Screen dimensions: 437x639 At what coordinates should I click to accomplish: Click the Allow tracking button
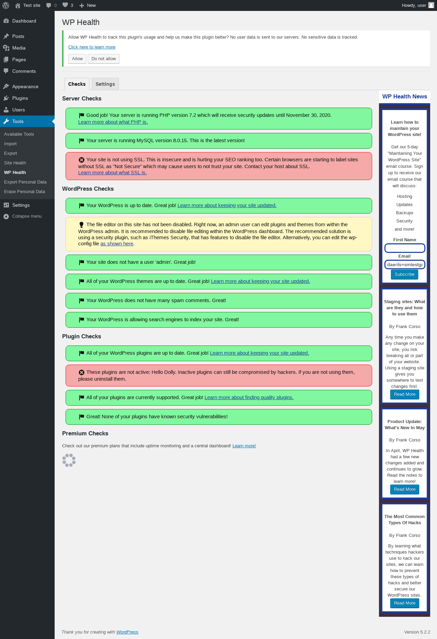(77, 59)
